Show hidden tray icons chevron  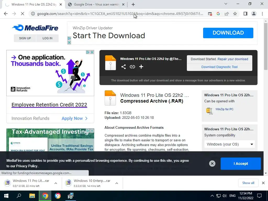point(212,196)
